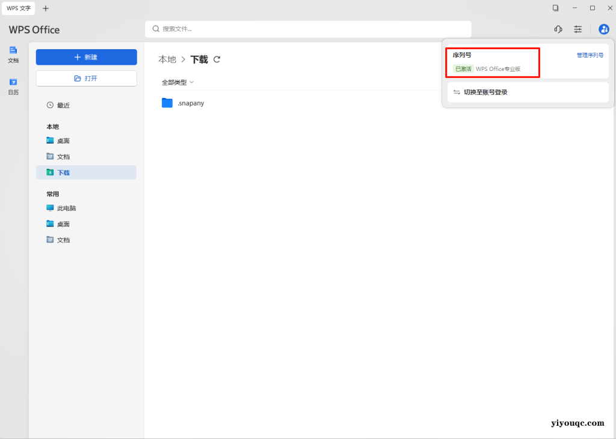Switch to the WPS 文字 tab
This screenshot has width=616, height=439.
pos(19,8)
